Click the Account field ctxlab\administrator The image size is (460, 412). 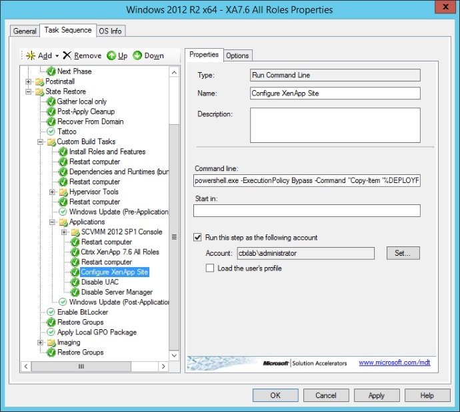click(x=306, y=253)
